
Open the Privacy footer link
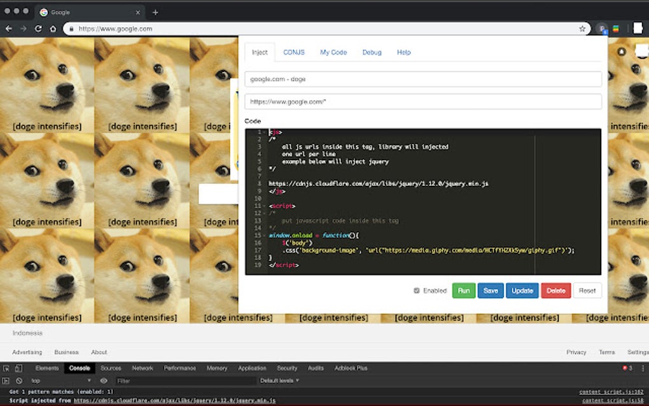coord(576,352)
